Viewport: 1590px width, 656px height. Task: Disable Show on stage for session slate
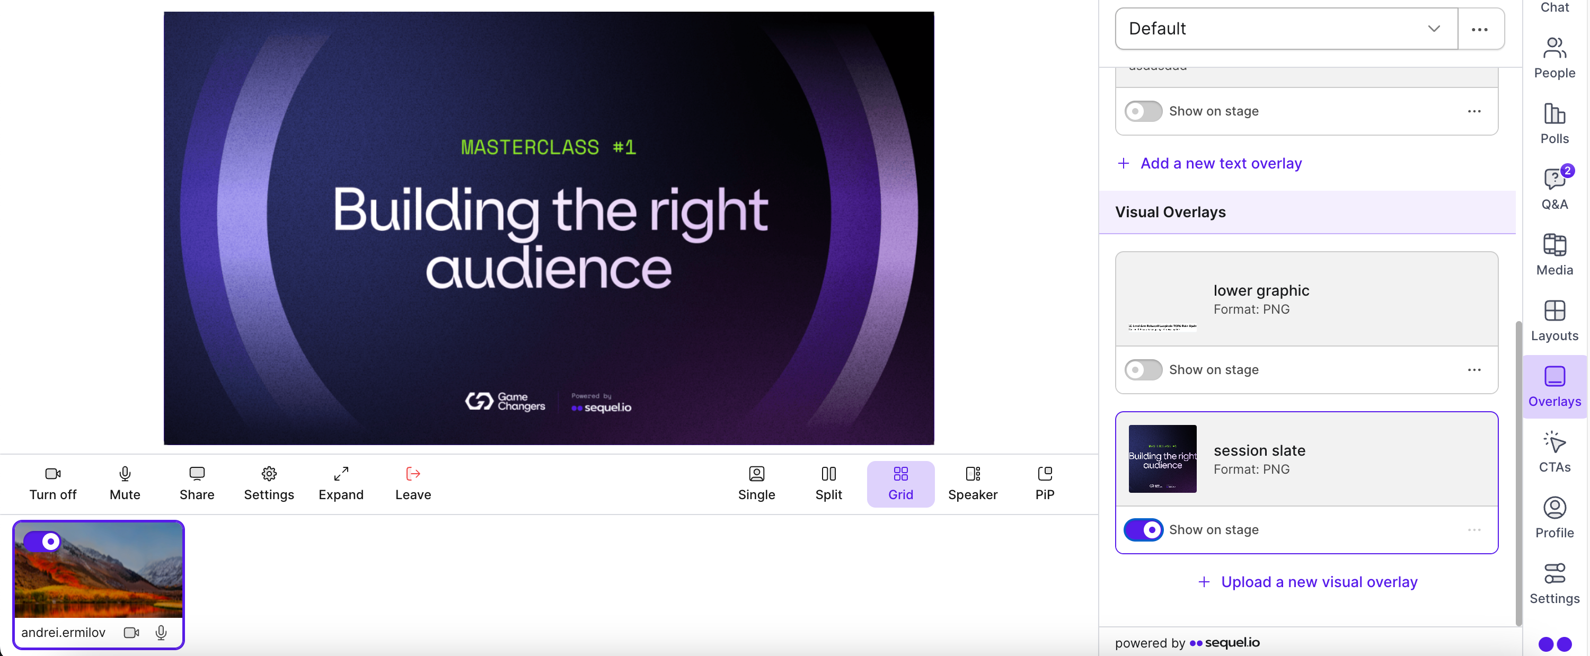[1143, 529]
